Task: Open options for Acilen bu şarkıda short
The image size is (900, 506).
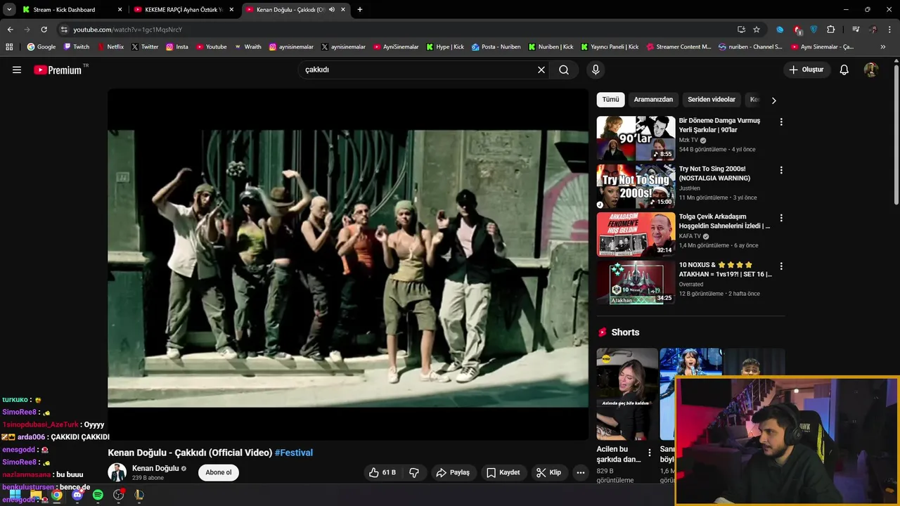Action: [x=649, y=453]
